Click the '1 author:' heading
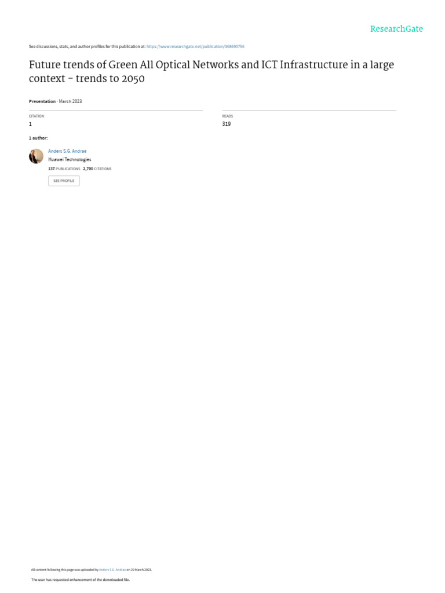445x593 pixels. point(38,138)
